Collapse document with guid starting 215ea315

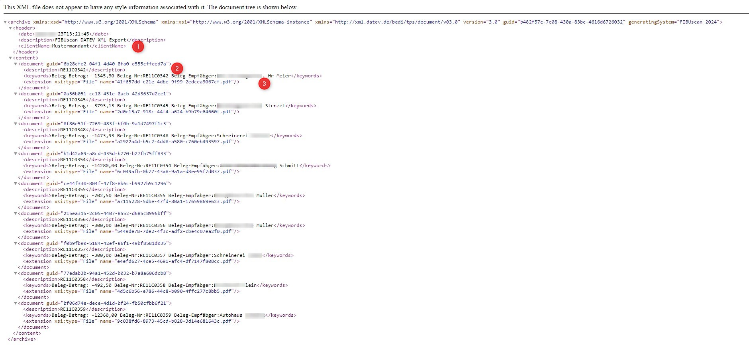[x=16, y=213]
